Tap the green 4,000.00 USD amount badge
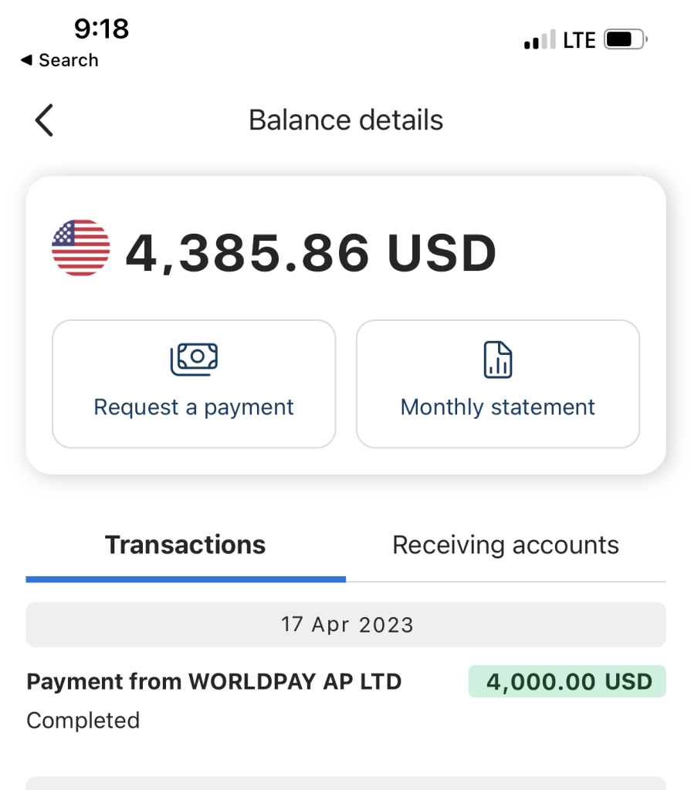The image size is (691, 790). pyautogui.click(x=567, y=682)
